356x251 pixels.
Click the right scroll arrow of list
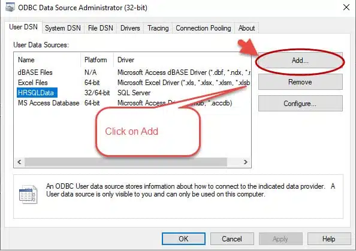(246, 162)
